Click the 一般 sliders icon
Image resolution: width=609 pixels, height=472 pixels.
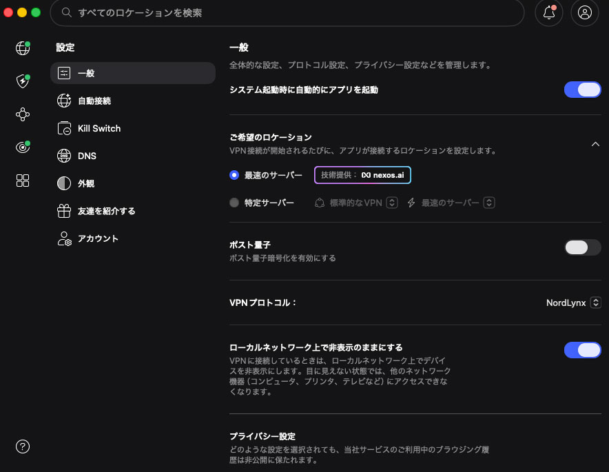click(64, 73)
